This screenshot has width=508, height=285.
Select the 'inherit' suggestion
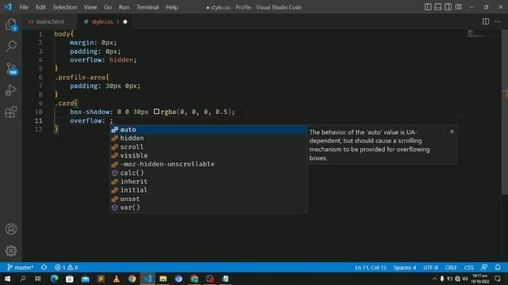208,181
